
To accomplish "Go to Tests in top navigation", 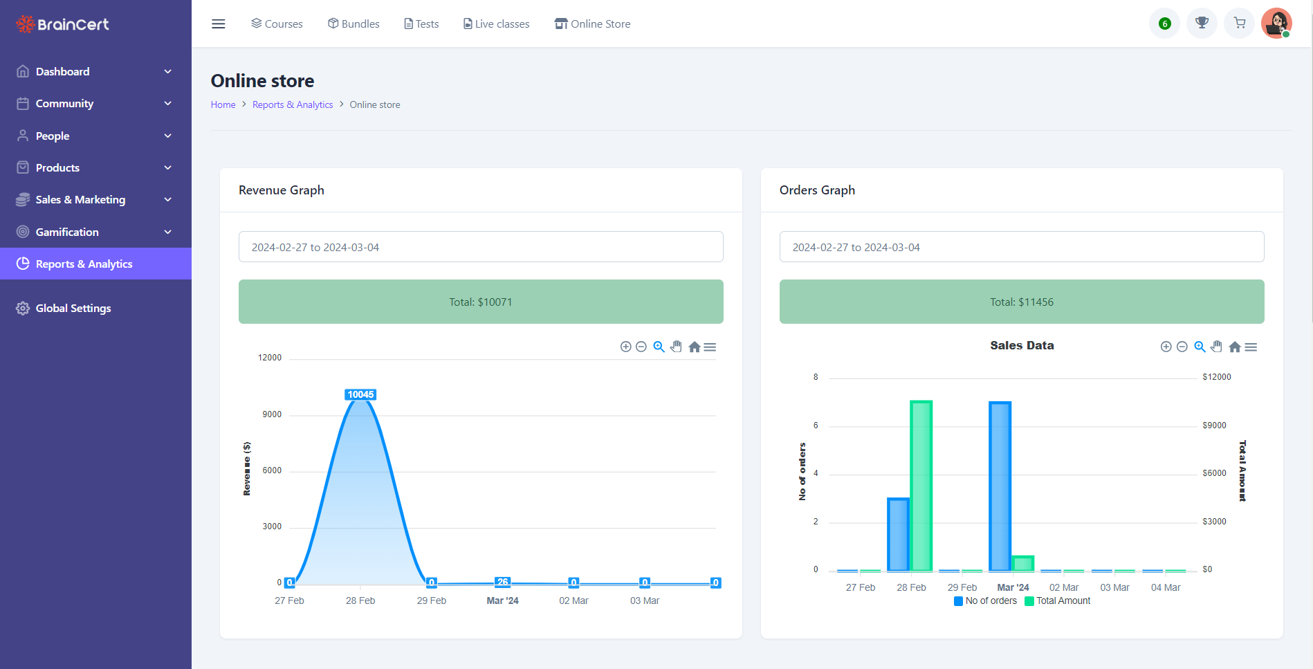I will [x=421, y=24].
